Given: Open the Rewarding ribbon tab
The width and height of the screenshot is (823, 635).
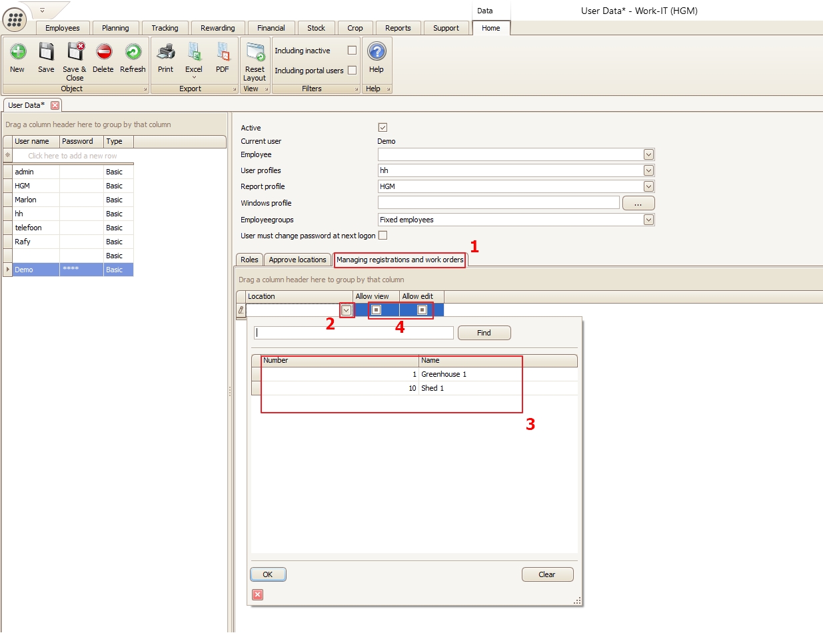Looking at the screenshot, I should [x=217, y=28].
